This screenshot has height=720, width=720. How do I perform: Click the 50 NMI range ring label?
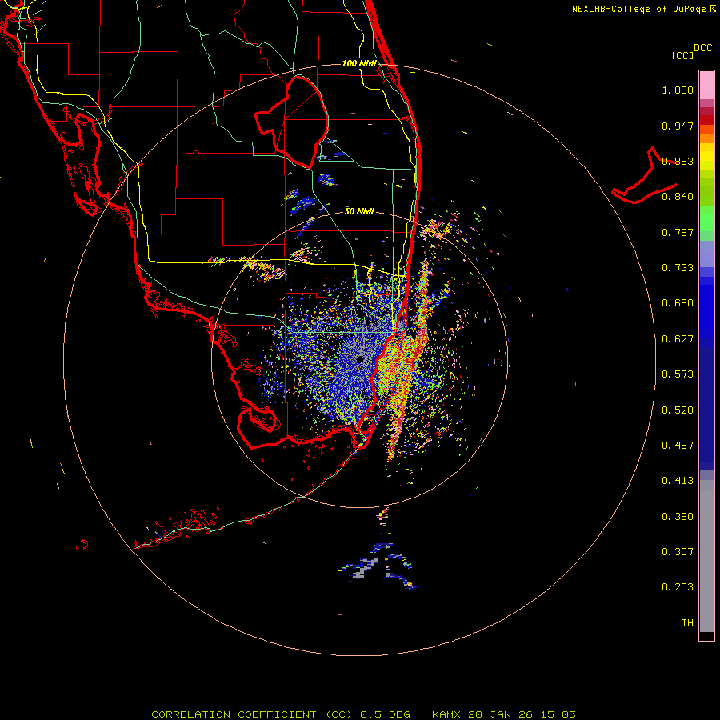[359, 211]
